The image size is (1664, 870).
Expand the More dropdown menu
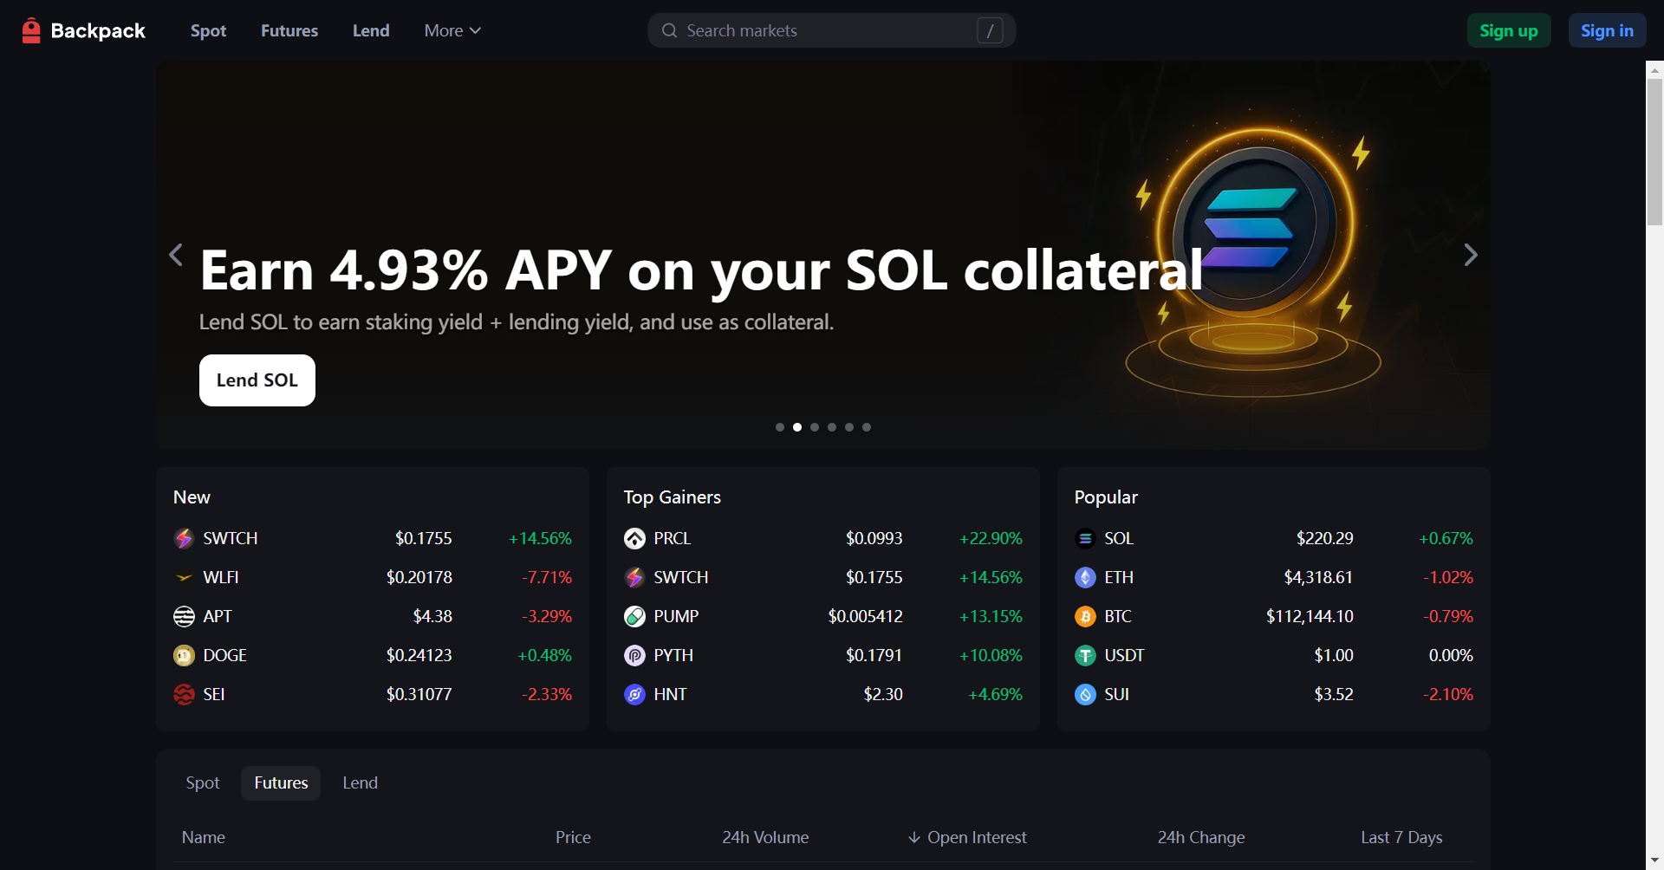tap(452, 30)
